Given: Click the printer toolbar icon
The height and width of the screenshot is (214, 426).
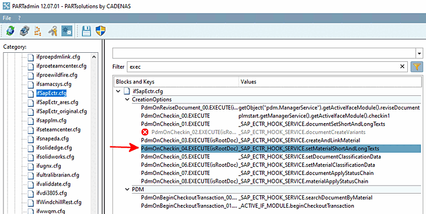Looking at the screenshot, I should pyautogui.click(x=24, y=31).
